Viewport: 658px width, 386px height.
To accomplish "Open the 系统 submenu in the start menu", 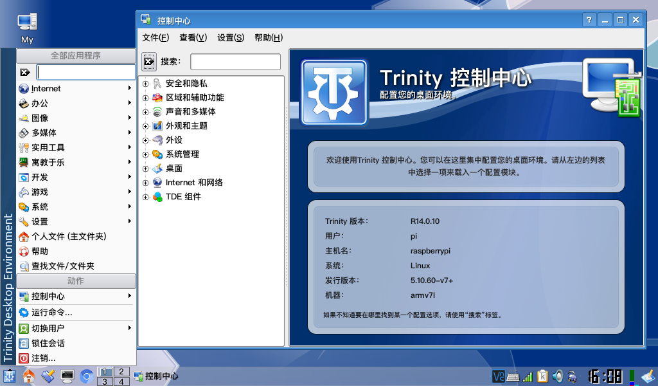I will [76, 207].
